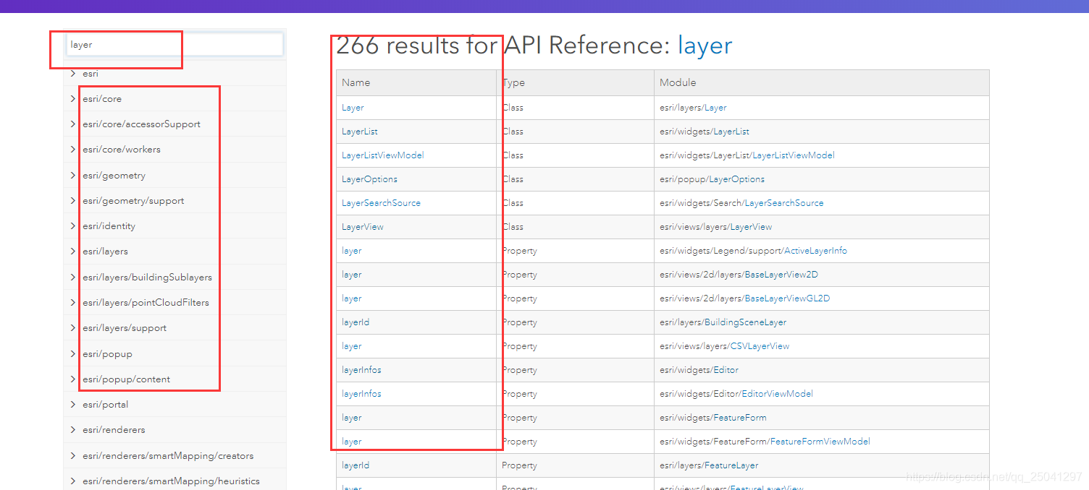Expand the esri/renderers chevron
The height and width of the screenshot is (490, 1089).
(73, 429)
